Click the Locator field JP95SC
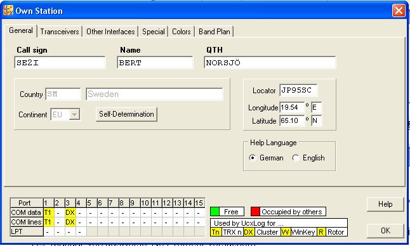 coord(298,91)
